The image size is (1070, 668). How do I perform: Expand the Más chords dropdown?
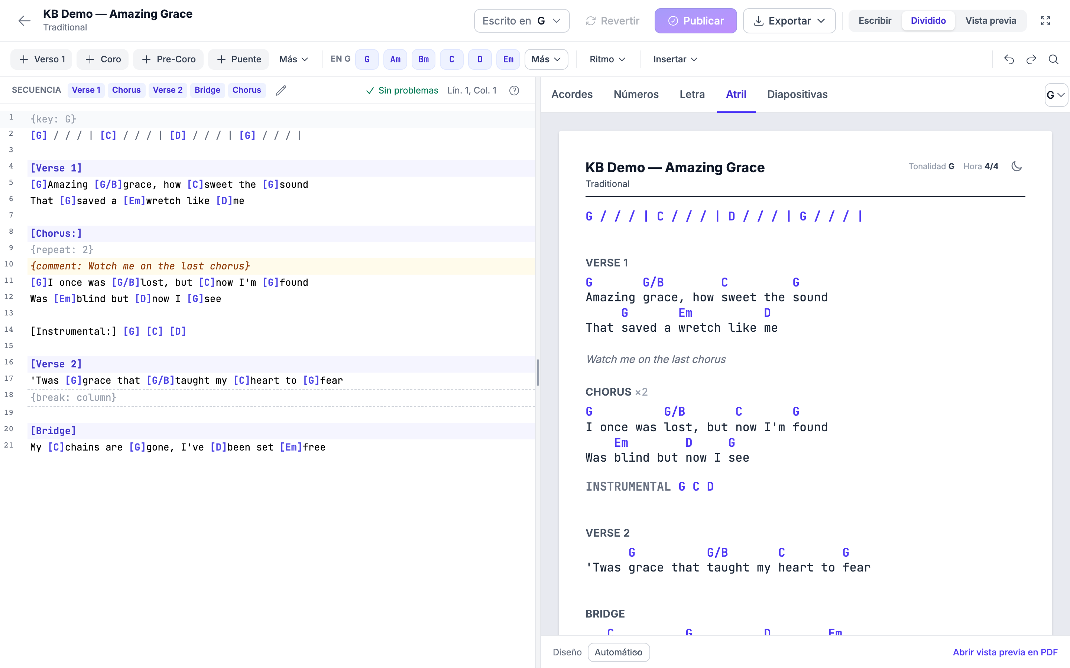coord(546,59)
